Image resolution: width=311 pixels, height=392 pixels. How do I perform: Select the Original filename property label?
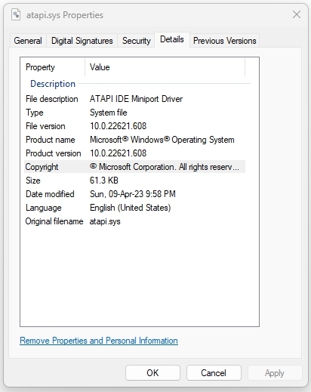tap(54, 221)
